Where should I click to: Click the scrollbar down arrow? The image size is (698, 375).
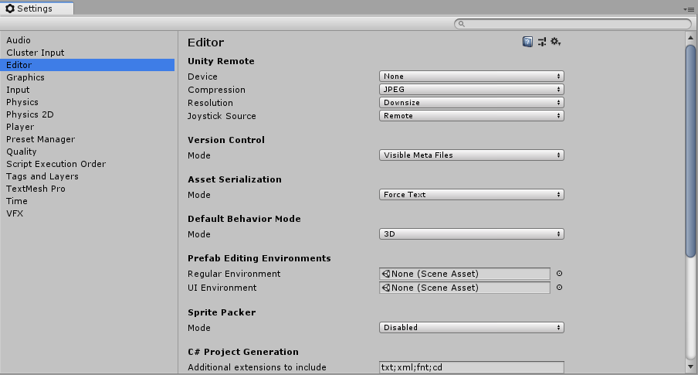(x=690, y=367)
